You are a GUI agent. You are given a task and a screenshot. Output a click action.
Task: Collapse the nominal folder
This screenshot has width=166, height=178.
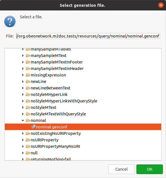click(23, 120)
